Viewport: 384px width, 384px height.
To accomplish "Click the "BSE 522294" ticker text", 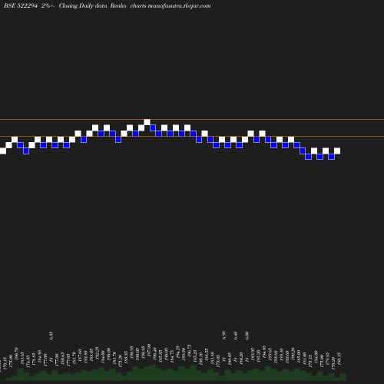I will coord(21,5).
